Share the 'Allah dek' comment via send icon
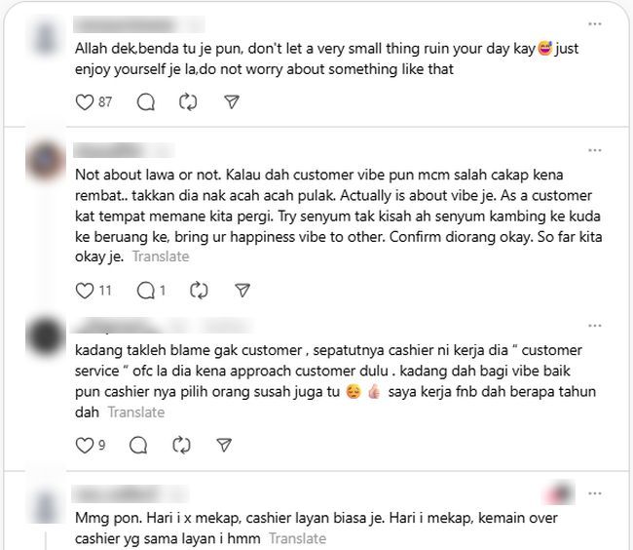 [232, 101]
